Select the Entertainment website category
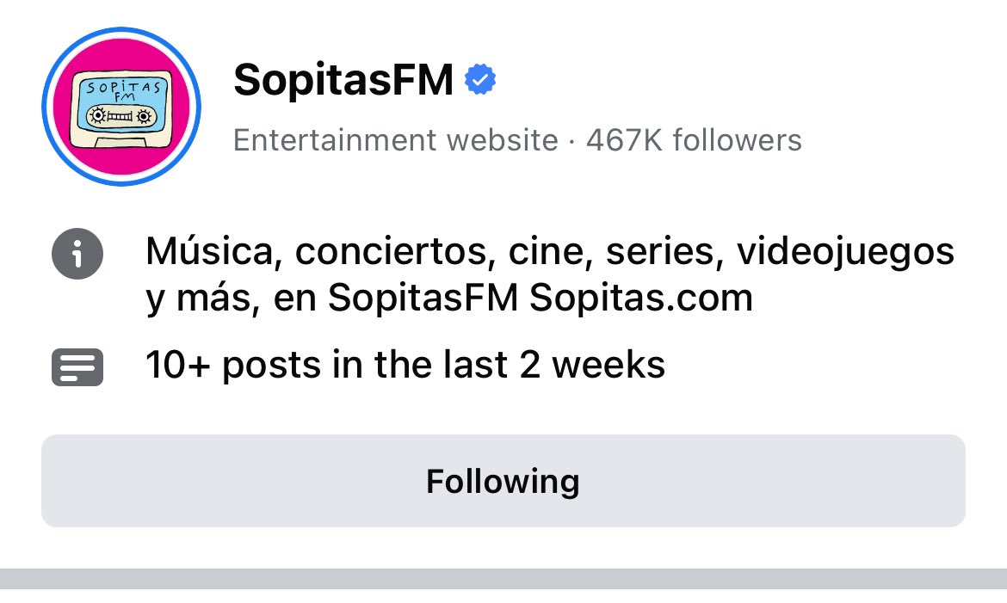This screenshot has height=603, width=1007. pyautogui.click(x=396, y=140)
